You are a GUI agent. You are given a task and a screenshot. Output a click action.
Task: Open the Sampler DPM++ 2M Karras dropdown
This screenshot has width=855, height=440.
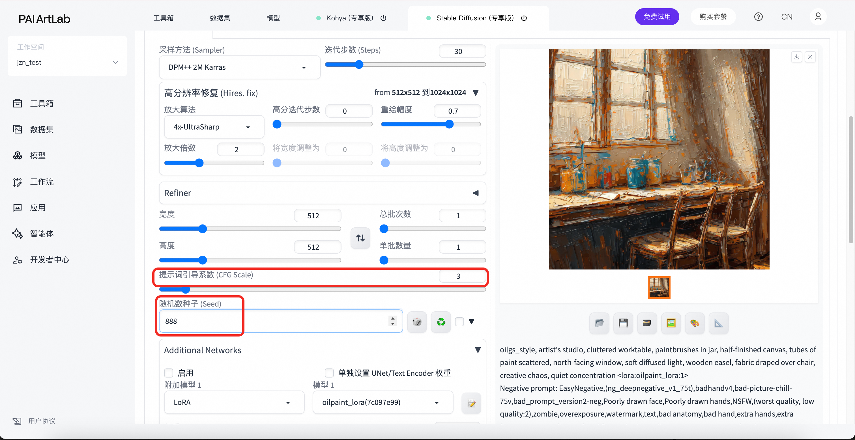[240, 67]
